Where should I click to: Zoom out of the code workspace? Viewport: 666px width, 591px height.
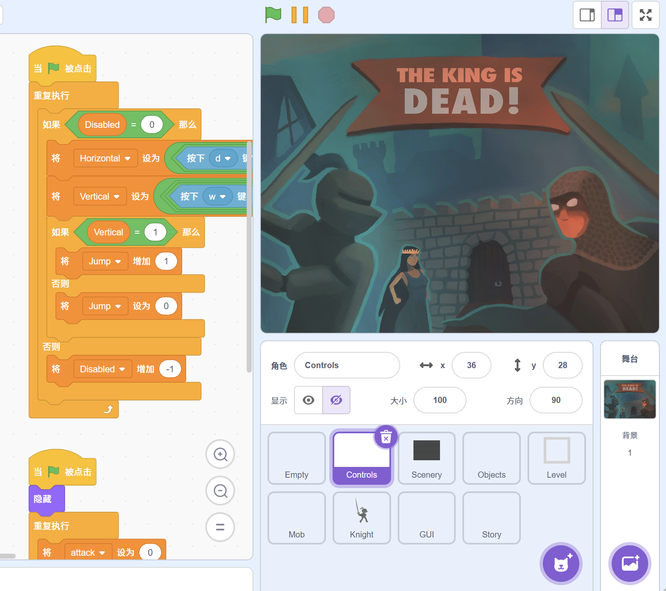pos(220,491)
